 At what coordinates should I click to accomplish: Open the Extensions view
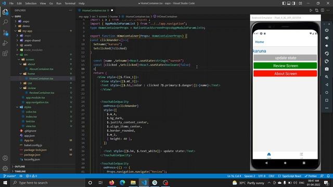point(5,53)
